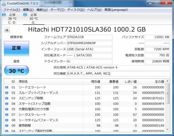
Task: Open the 機能(U) menu
Action: [x=42, y=10]
